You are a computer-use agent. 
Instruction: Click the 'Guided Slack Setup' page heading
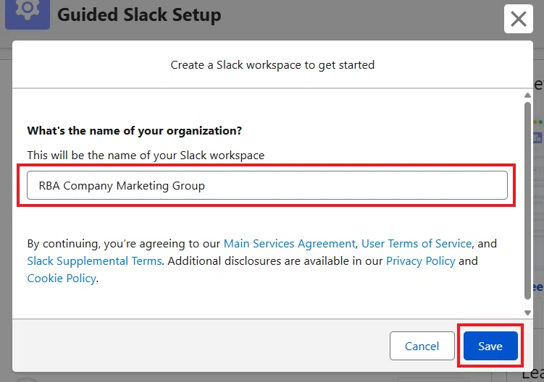point(139,15)
